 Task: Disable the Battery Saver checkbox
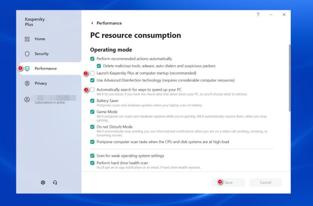point(92,100)
